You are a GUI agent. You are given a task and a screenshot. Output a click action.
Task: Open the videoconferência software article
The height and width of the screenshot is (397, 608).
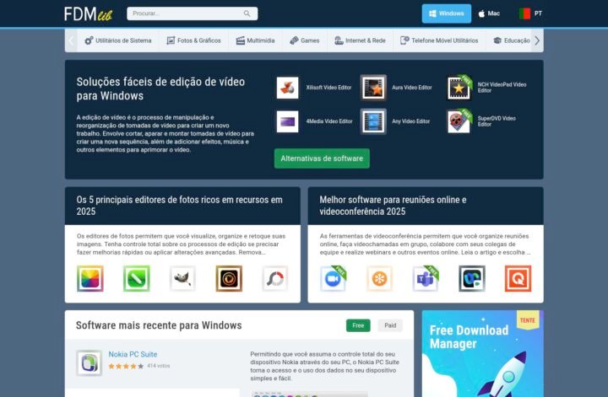394,206
